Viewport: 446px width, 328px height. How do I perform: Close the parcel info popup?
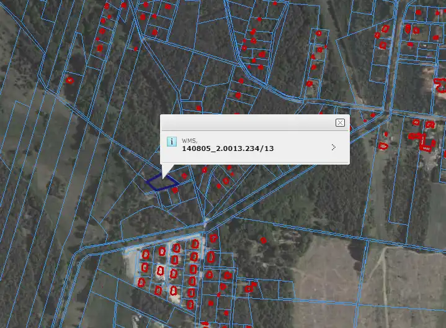pos(340,122)
